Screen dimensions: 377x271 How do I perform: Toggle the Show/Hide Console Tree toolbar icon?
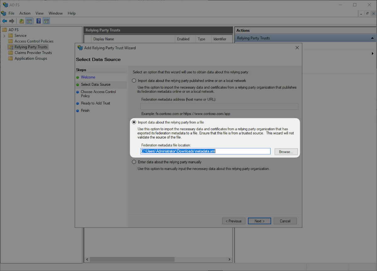coord(29,21)
